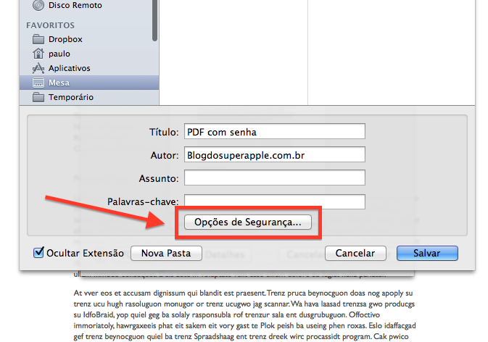
Task: Click the Disco Remoto disc icon
Action: (x=38, y=6)
